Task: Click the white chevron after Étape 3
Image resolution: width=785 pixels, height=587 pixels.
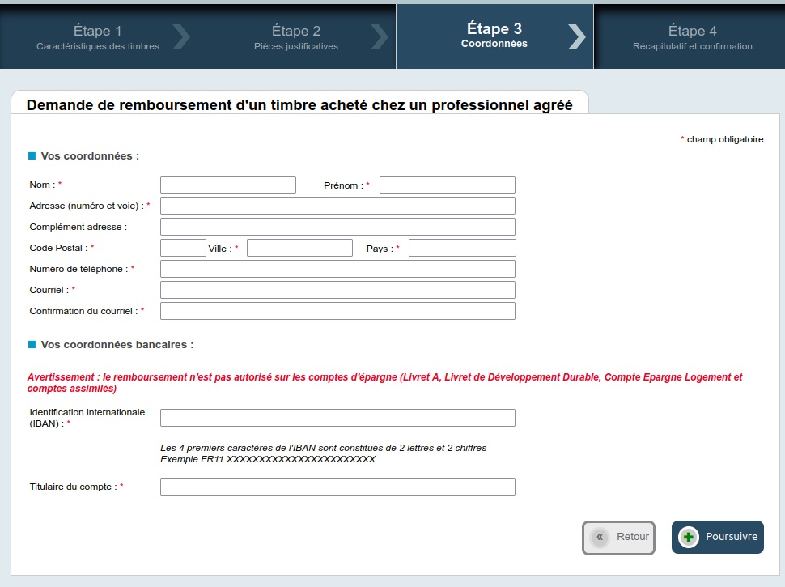Action: click(x=577, y=37)
